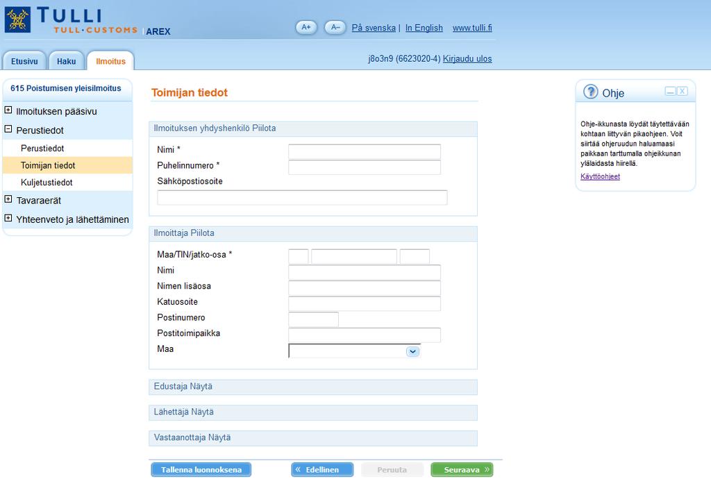Viewport: 711px width, 479px height.
Task: Click the Tulli customs logo
Action: (70, 20)
